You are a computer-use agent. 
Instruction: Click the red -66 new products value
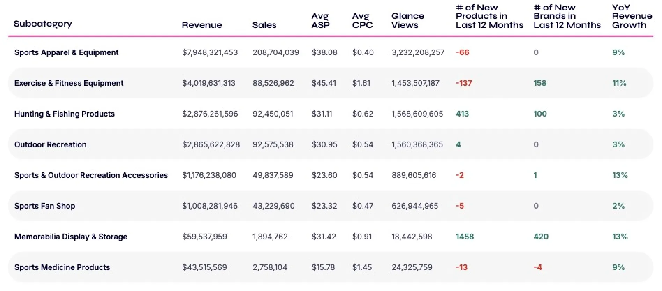(463, 52)
